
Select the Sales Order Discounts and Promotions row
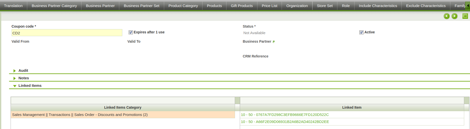click(80, 115)
